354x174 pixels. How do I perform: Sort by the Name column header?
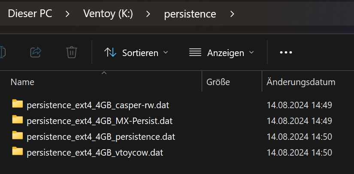coord(22,82)
